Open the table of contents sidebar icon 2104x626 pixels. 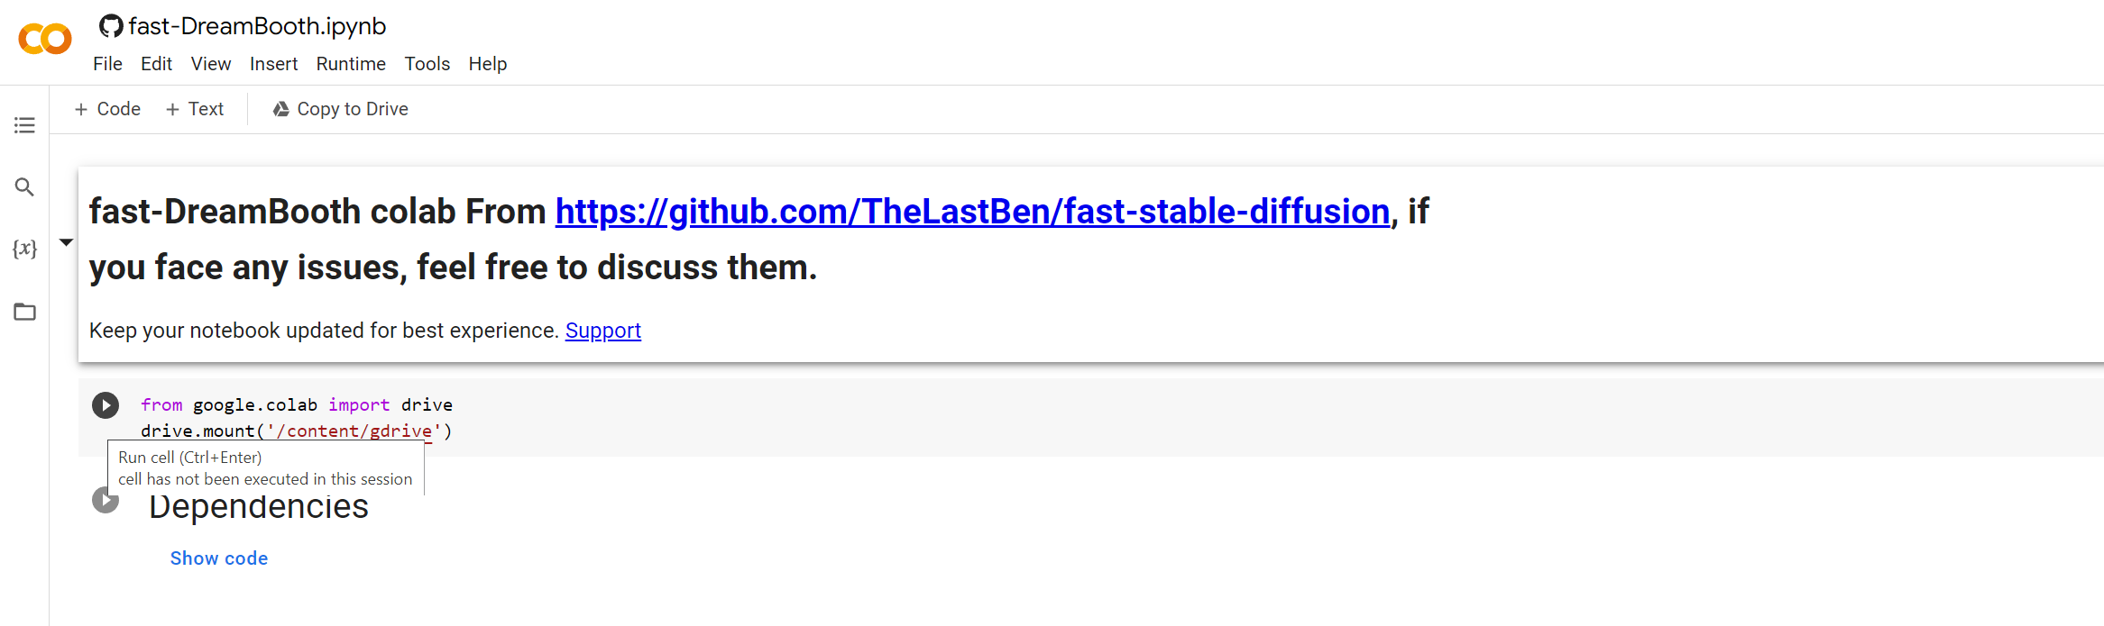click(24, 125)
